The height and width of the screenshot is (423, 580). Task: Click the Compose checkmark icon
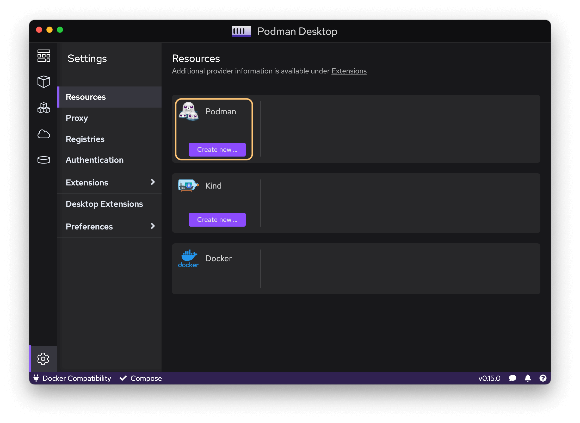123,378
